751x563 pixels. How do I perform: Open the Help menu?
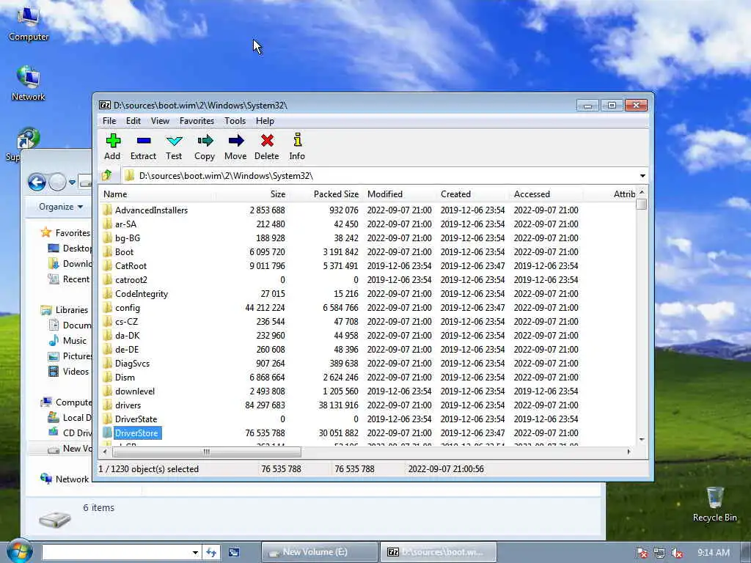[x=264, y=121]
